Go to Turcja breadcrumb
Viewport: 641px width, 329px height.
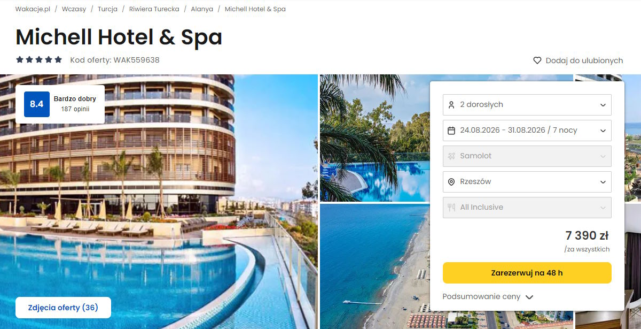point(107,9)
